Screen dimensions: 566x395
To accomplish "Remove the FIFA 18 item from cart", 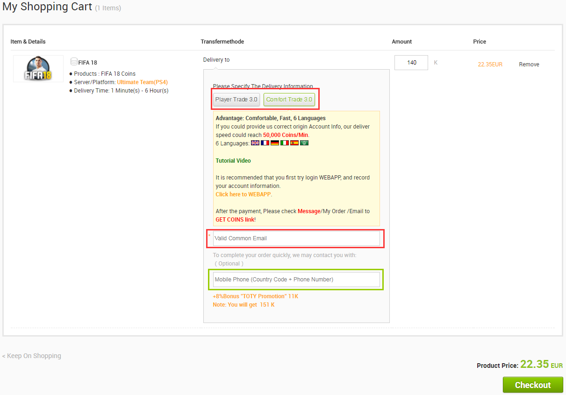I will [529, 65].
